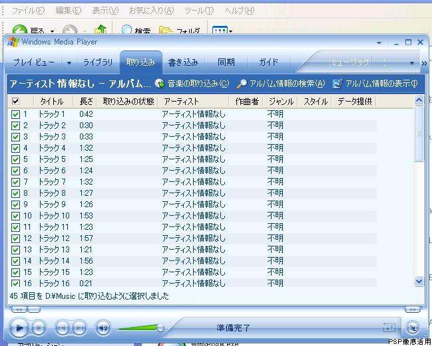Click the vertical scrollbar thumb
Image resolution: width=432 pixels, height=346 pixels.
click(419, 133)
